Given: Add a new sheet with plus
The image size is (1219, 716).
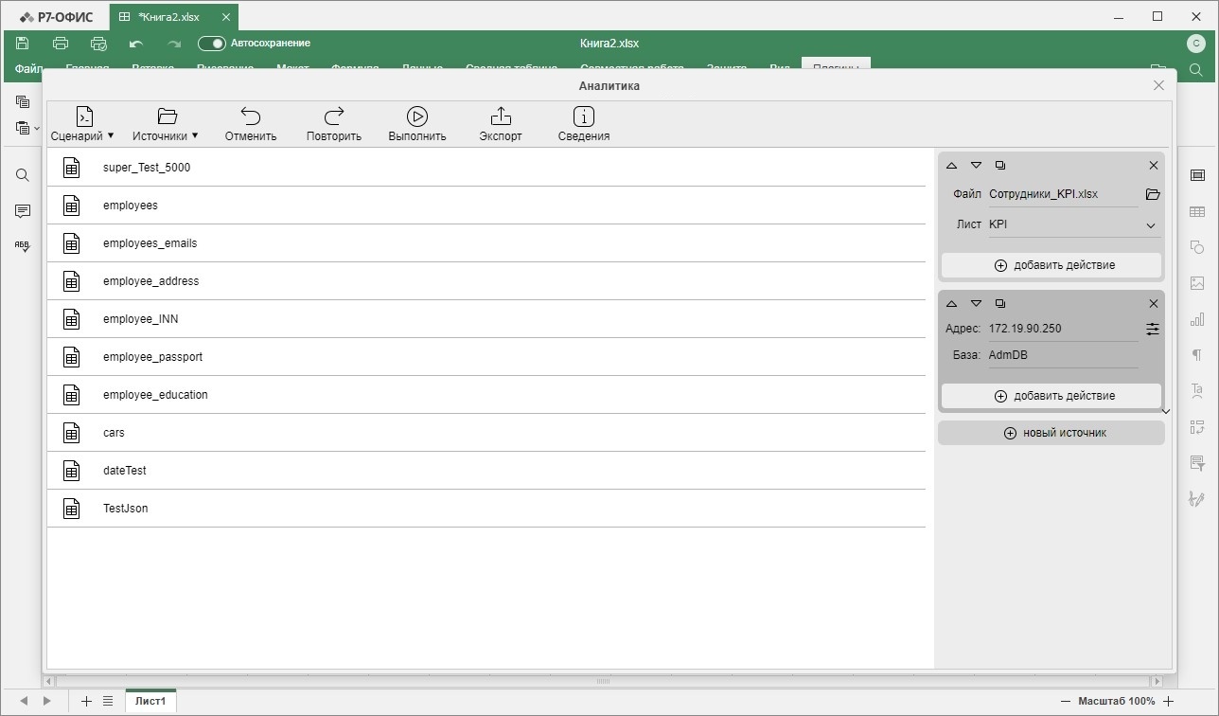Looking at the screenshot, I should (x=86, y=701).
